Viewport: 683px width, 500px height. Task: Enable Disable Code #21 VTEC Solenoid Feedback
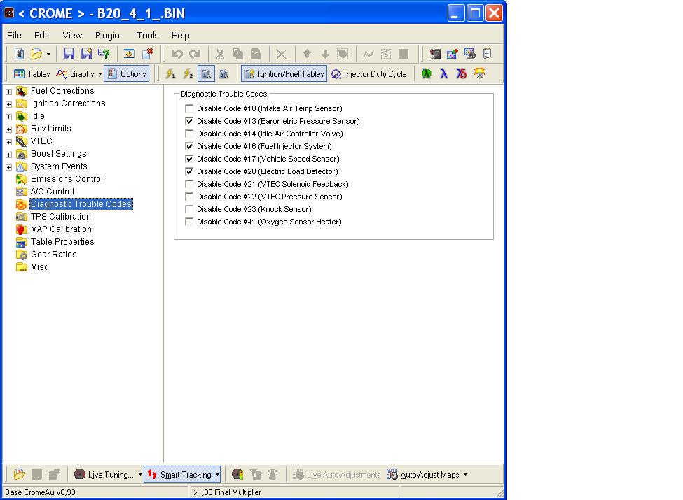coord(189,184)
